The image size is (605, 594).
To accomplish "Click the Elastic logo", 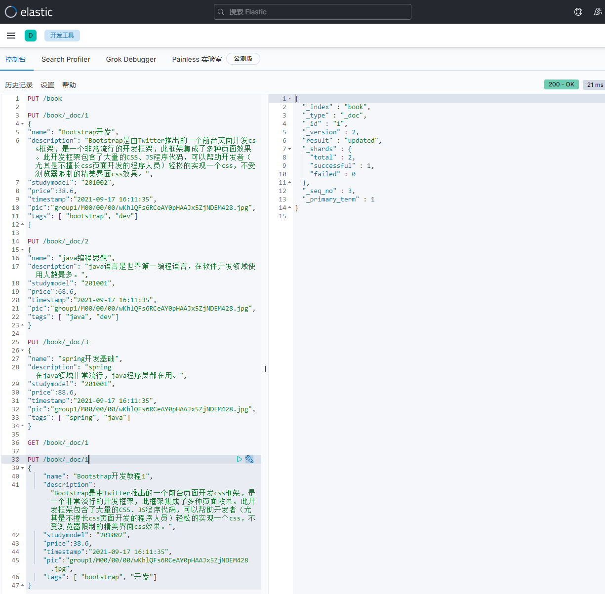I will coord(29,12).
